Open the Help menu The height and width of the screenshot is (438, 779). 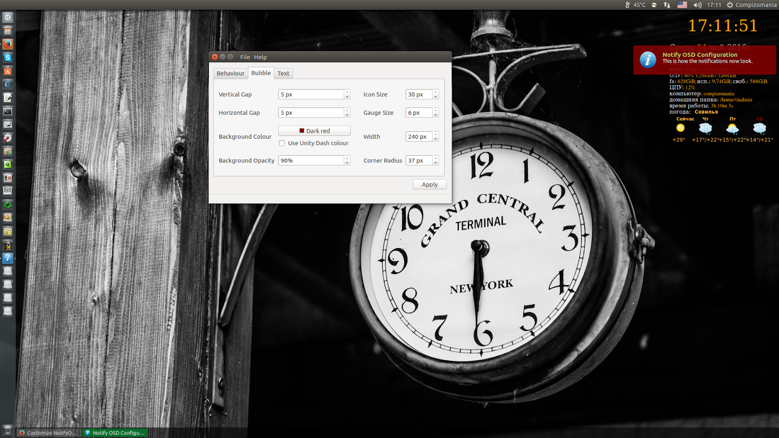point(260,57)
